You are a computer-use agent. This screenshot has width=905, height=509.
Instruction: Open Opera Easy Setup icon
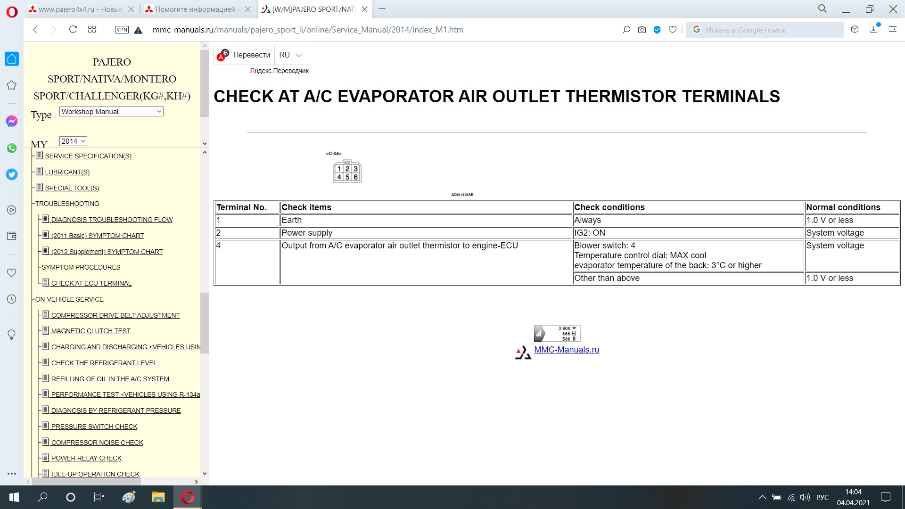point(892,30)
